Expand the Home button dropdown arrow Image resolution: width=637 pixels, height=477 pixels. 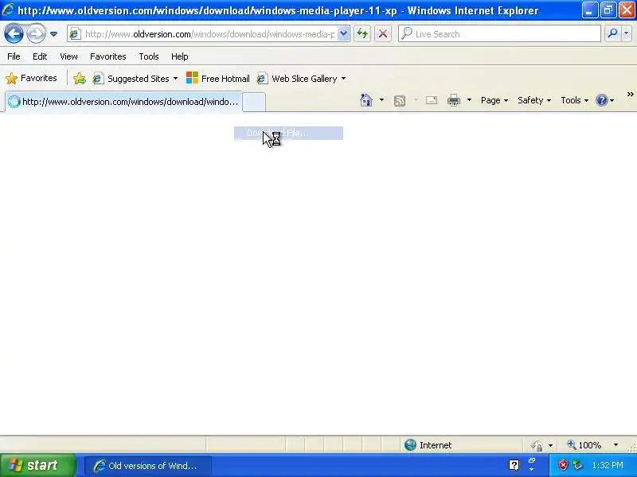pos(381,100)
